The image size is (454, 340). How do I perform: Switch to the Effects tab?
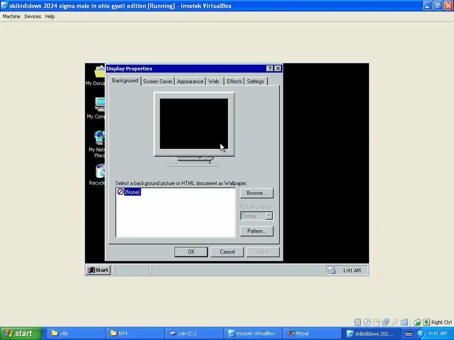click(234, 81)
